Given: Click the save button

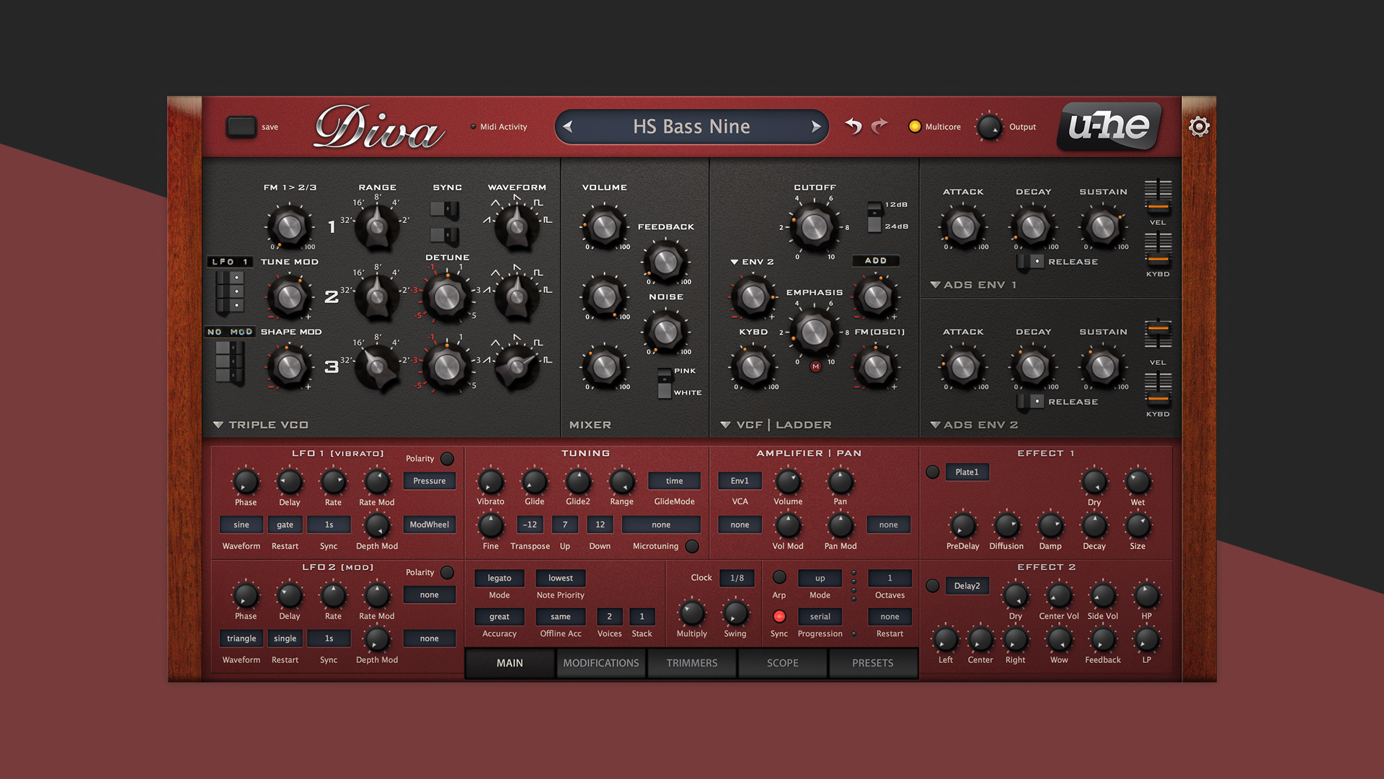Looking at the screenshot, I should pos(241,127).
